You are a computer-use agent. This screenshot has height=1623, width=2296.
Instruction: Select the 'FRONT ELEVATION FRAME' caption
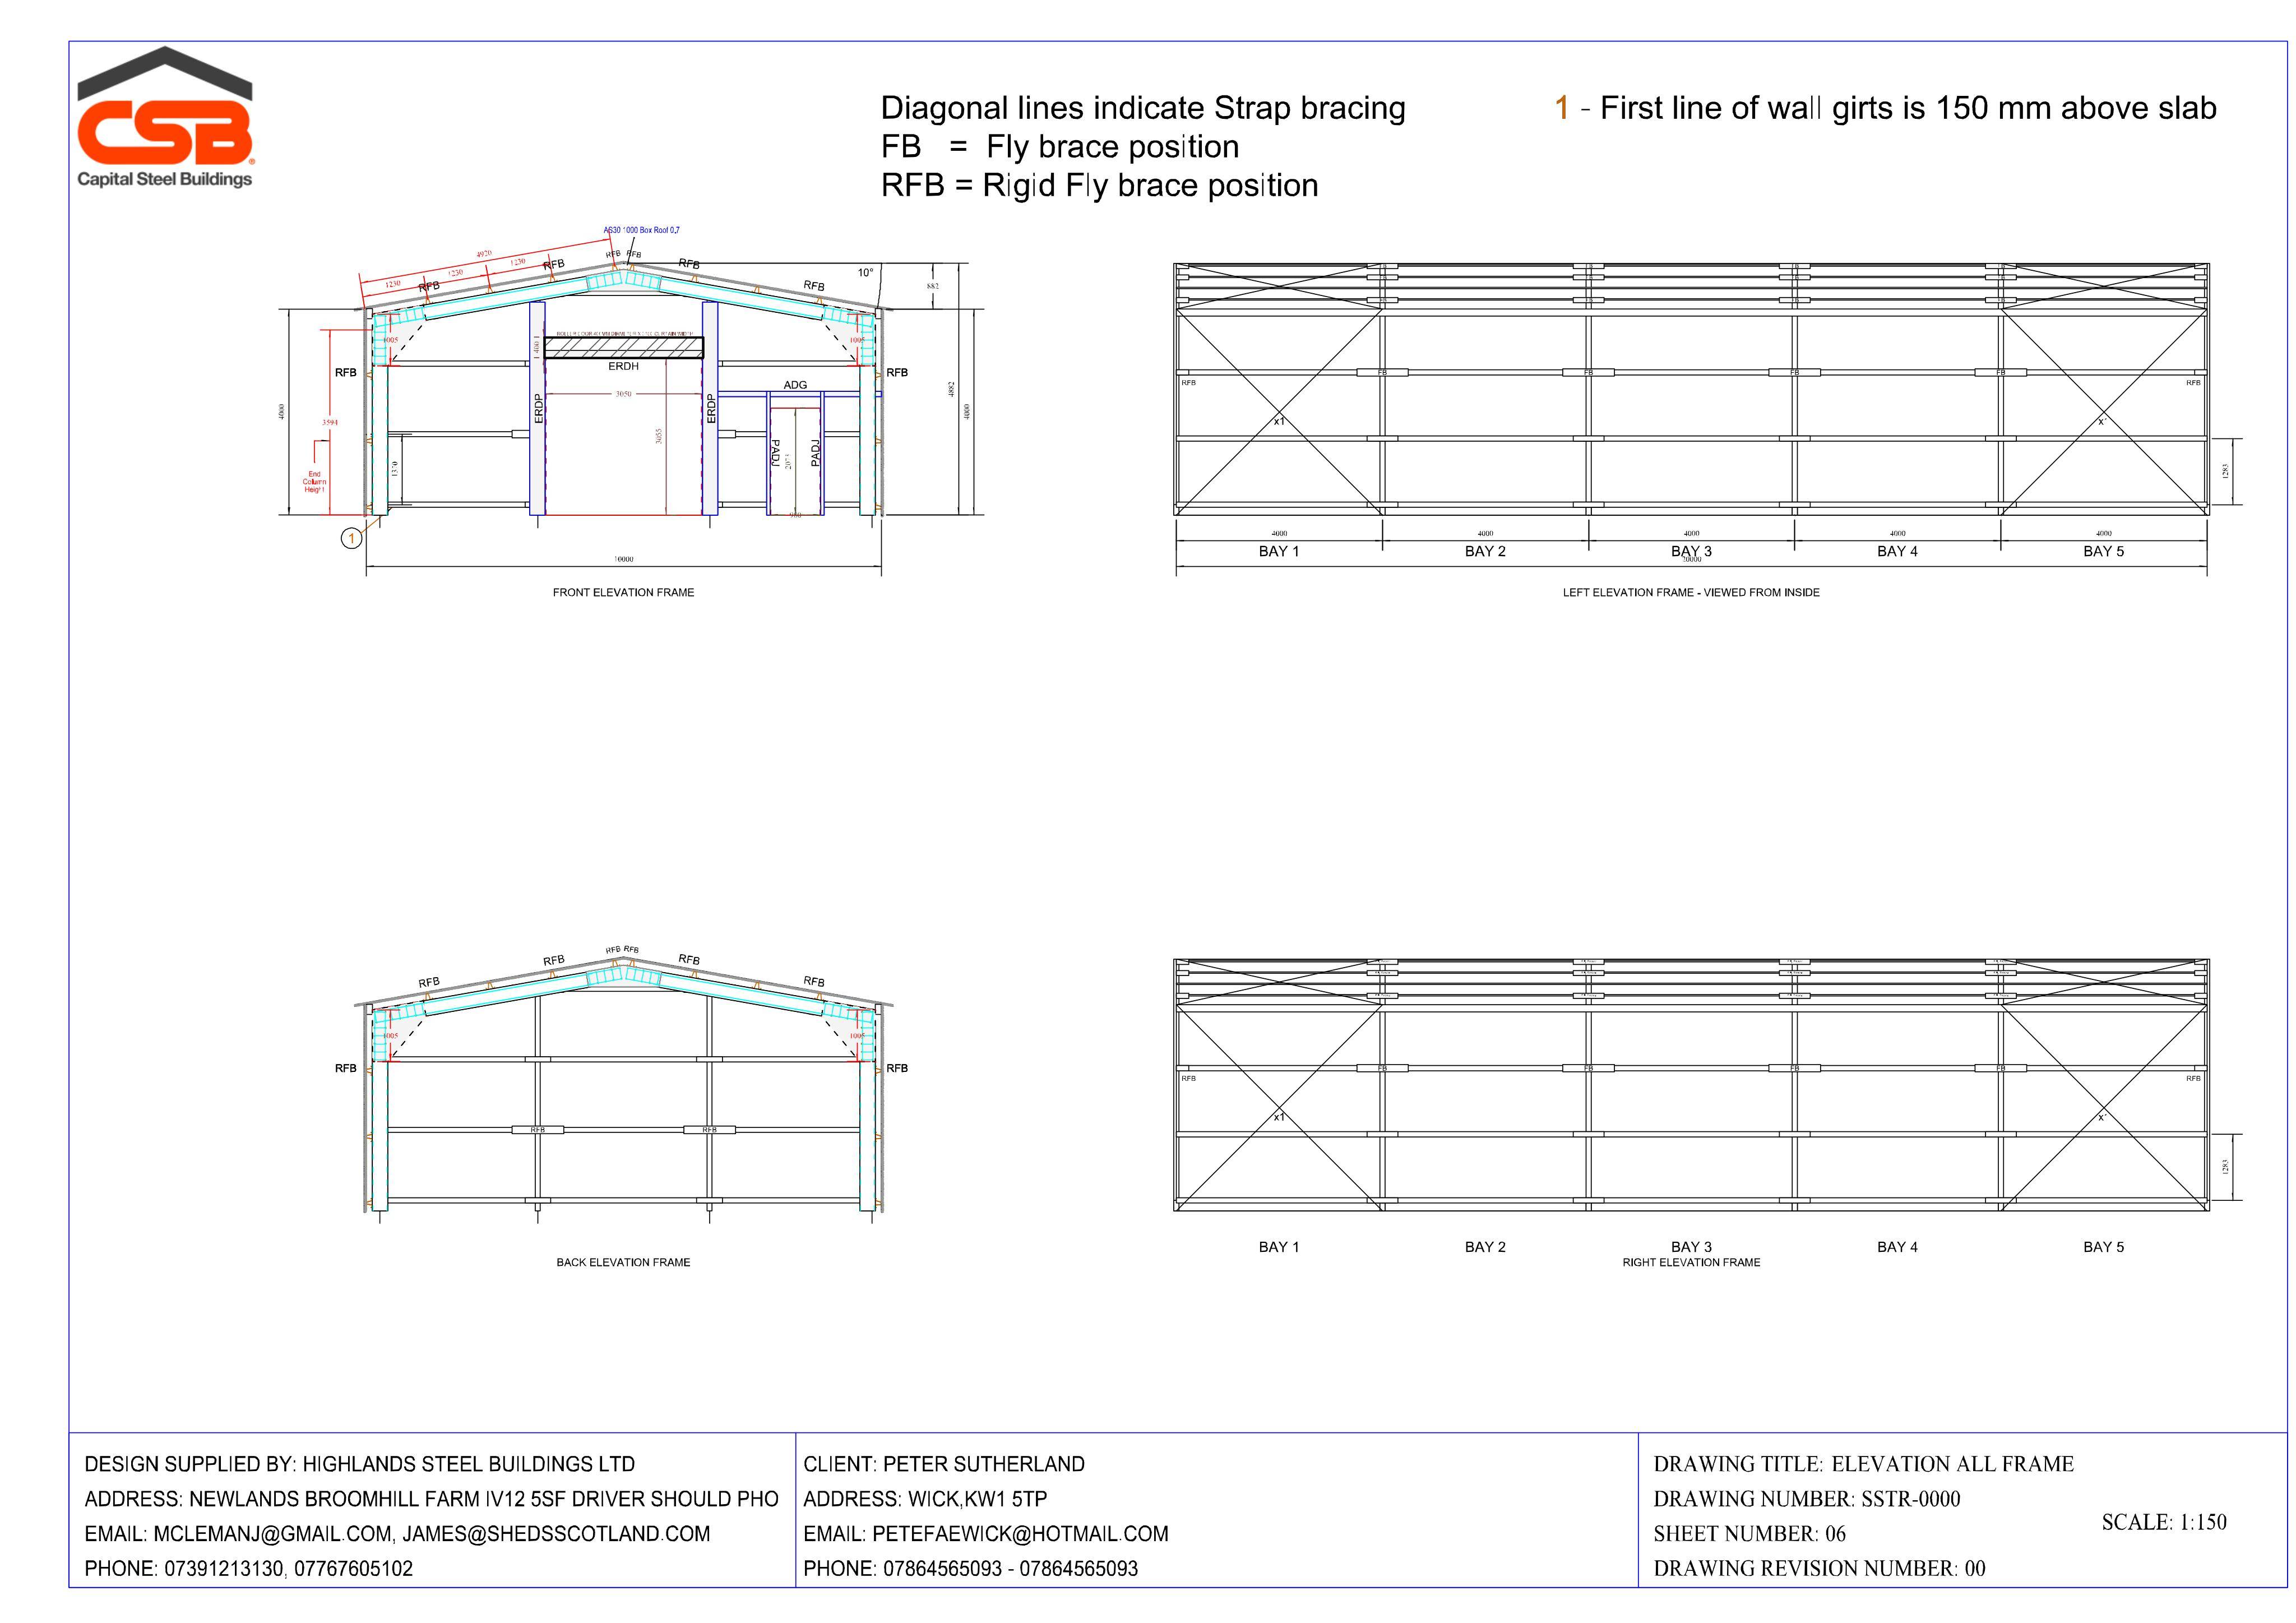click(x=623, y=593)
